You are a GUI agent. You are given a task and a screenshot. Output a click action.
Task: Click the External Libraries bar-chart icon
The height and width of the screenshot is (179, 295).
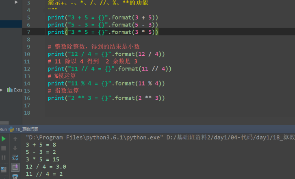click(x=10, y=90)
